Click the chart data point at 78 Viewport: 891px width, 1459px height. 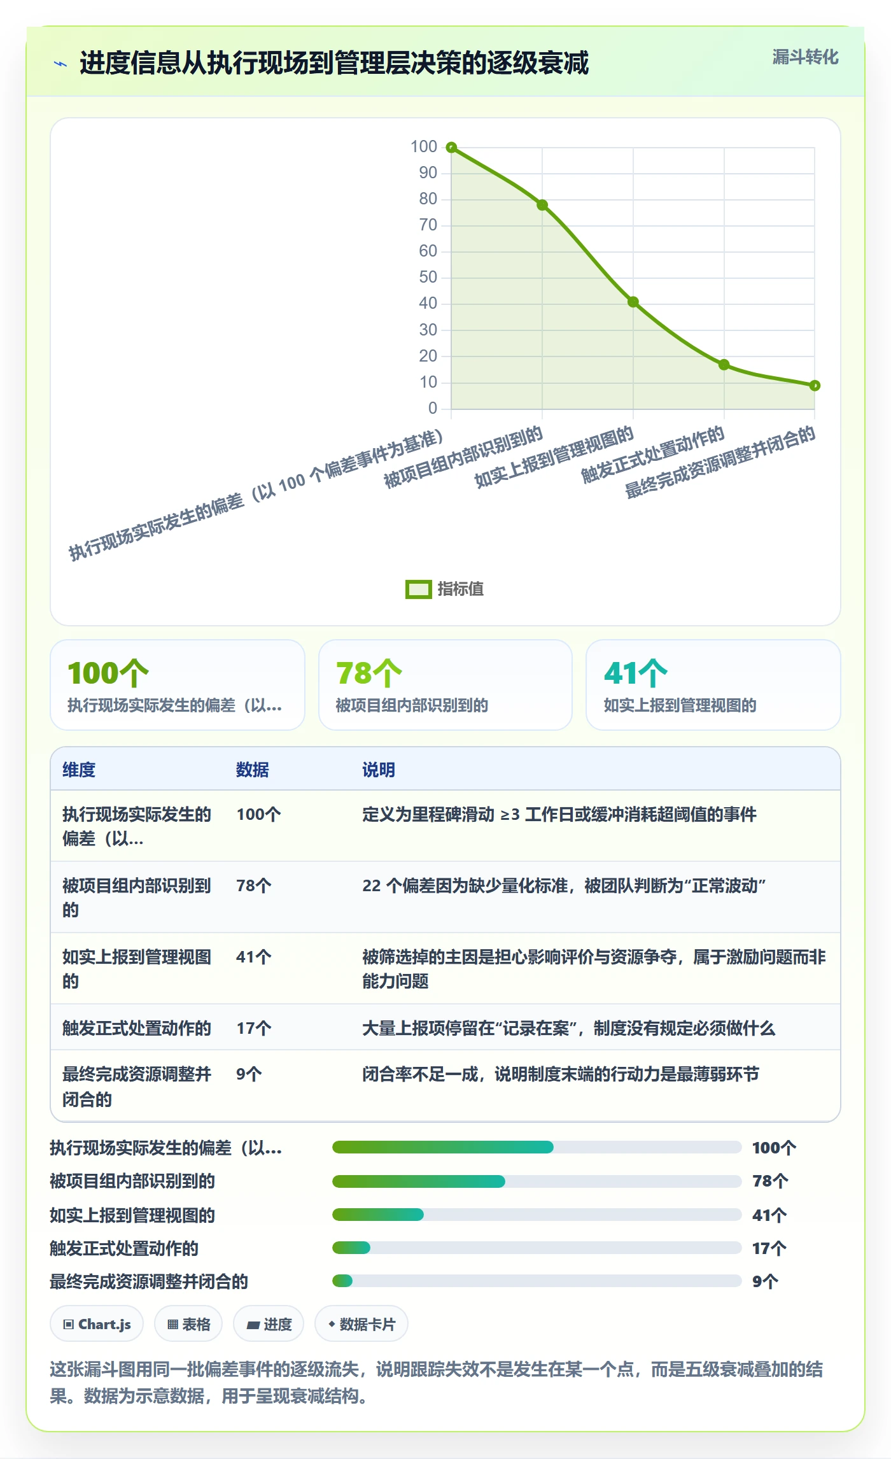pos(542,205)
